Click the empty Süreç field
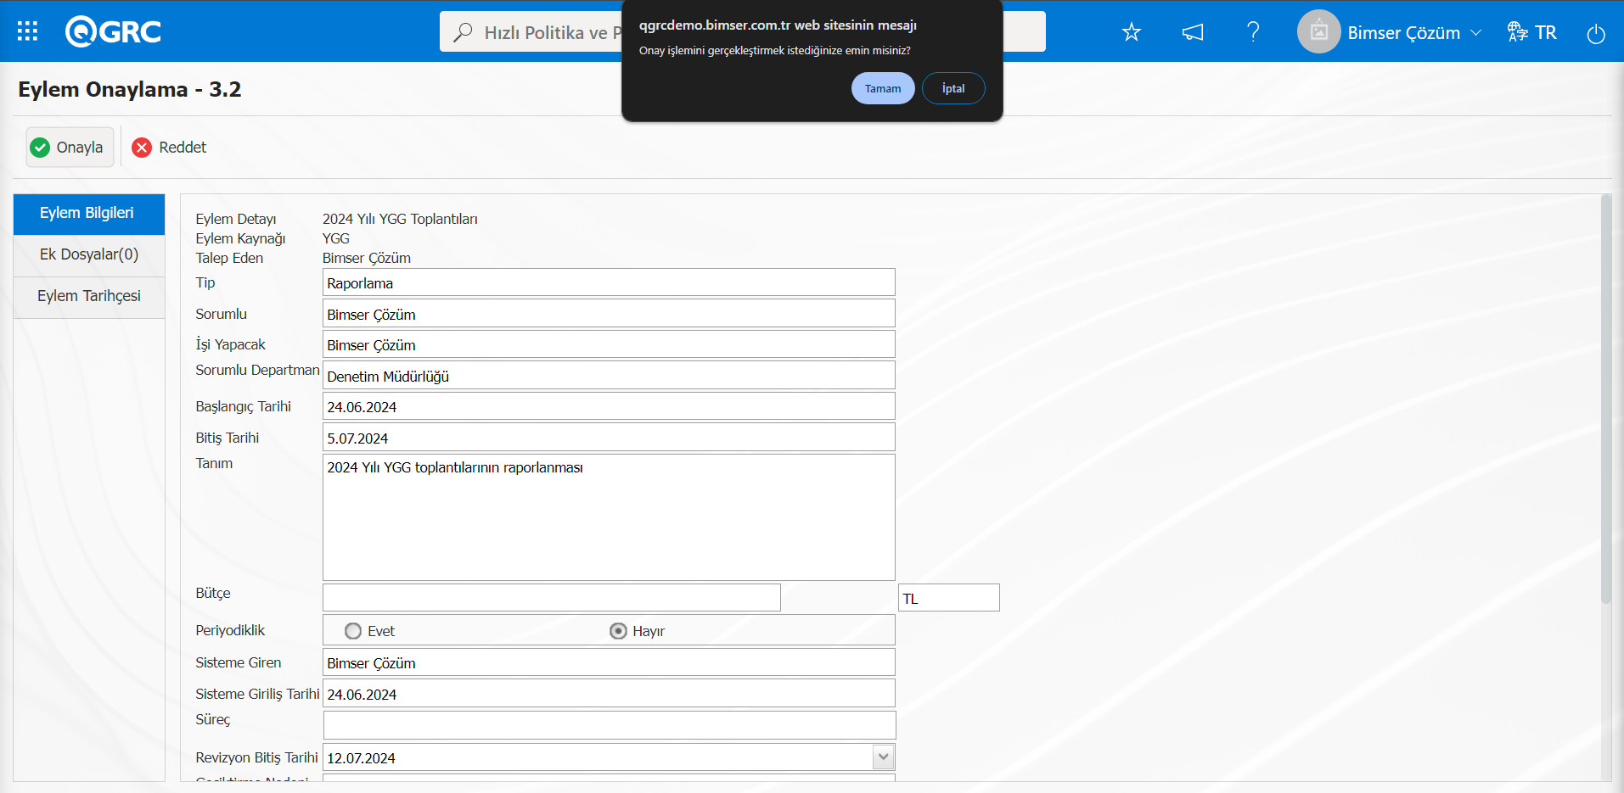 pyautogui.click(x=610, y=725)
